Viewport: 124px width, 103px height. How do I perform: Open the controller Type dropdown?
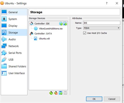click(x=102, y=28)
